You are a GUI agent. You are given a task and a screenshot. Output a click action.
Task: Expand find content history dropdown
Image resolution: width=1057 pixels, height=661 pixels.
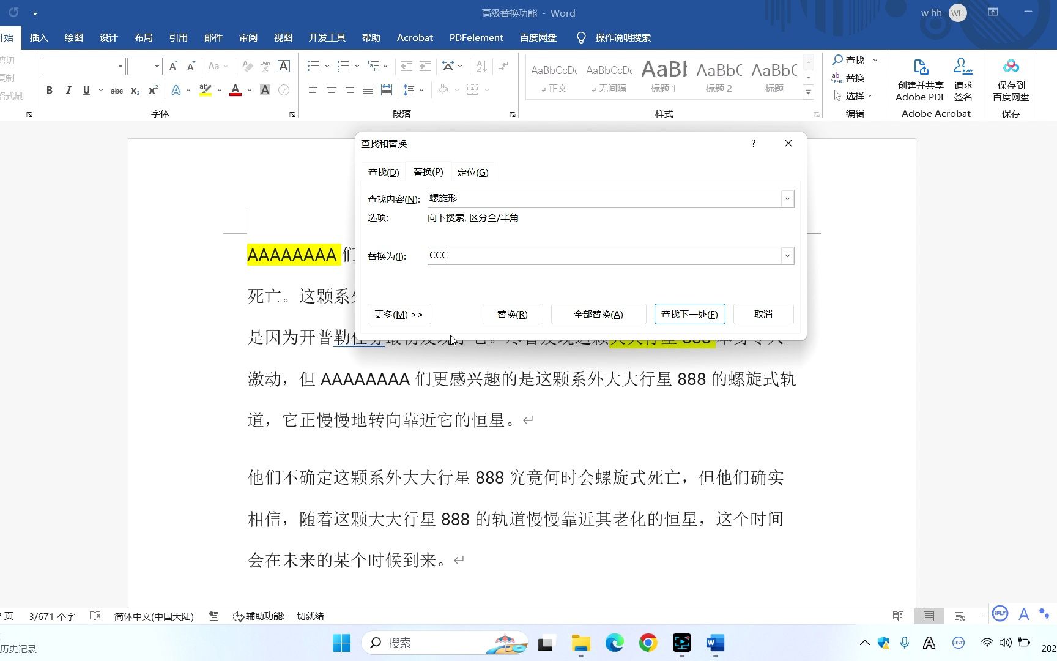point(787,199)
